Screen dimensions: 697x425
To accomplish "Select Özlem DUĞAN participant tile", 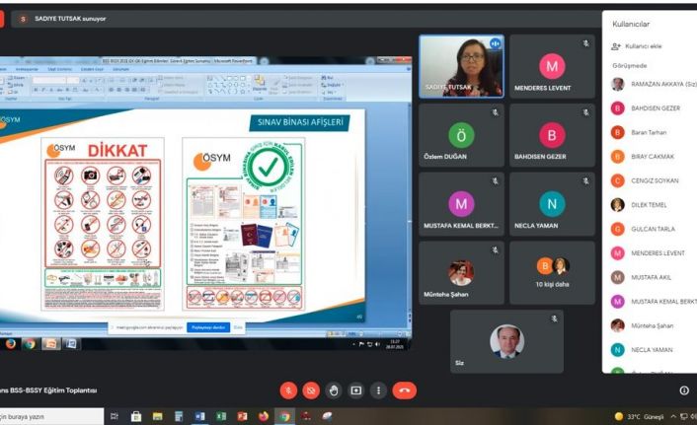I will pyautogui.click(x=461, y=135).
